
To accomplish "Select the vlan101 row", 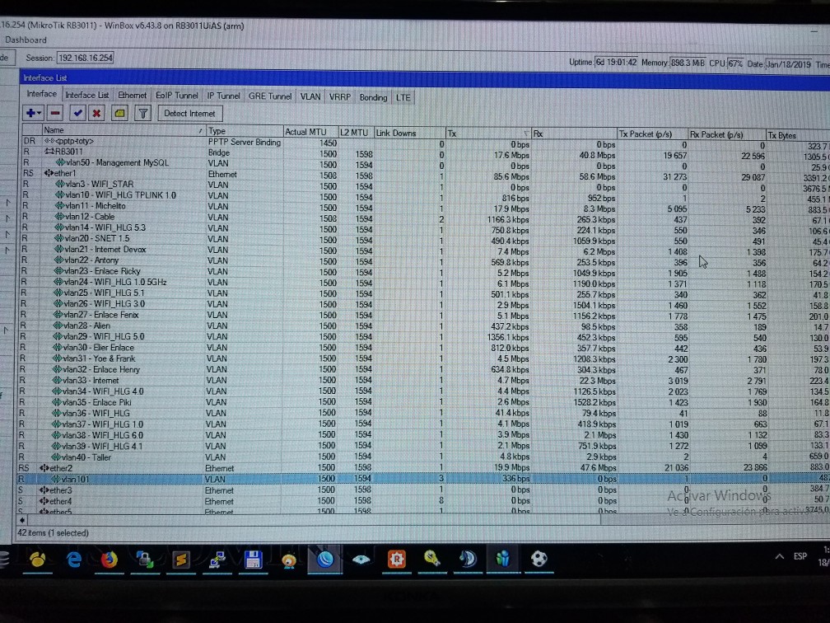I will pos(423,478).
